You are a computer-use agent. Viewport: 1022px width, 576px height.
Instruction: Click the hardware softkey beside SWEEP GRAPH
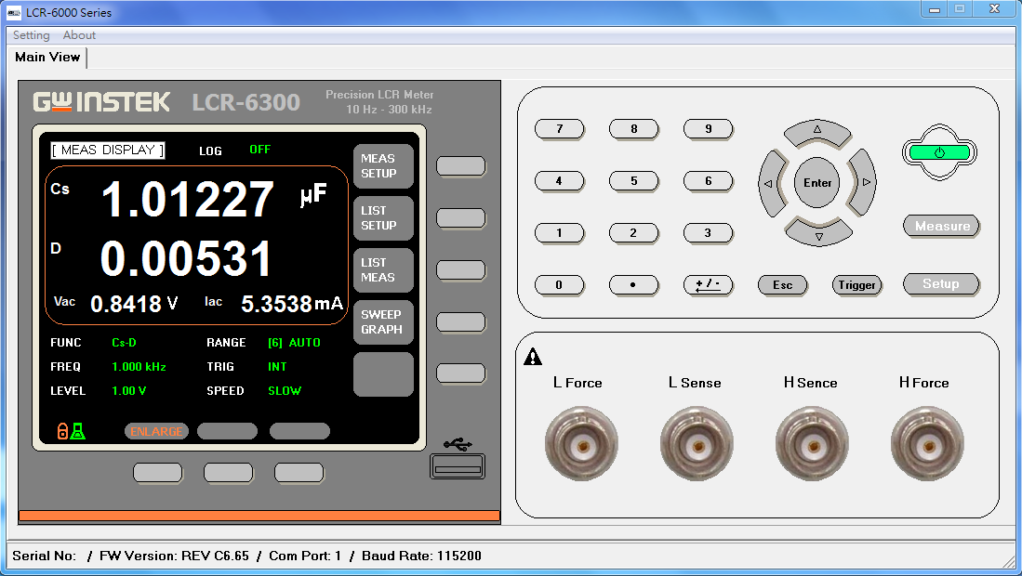(461, 322)
